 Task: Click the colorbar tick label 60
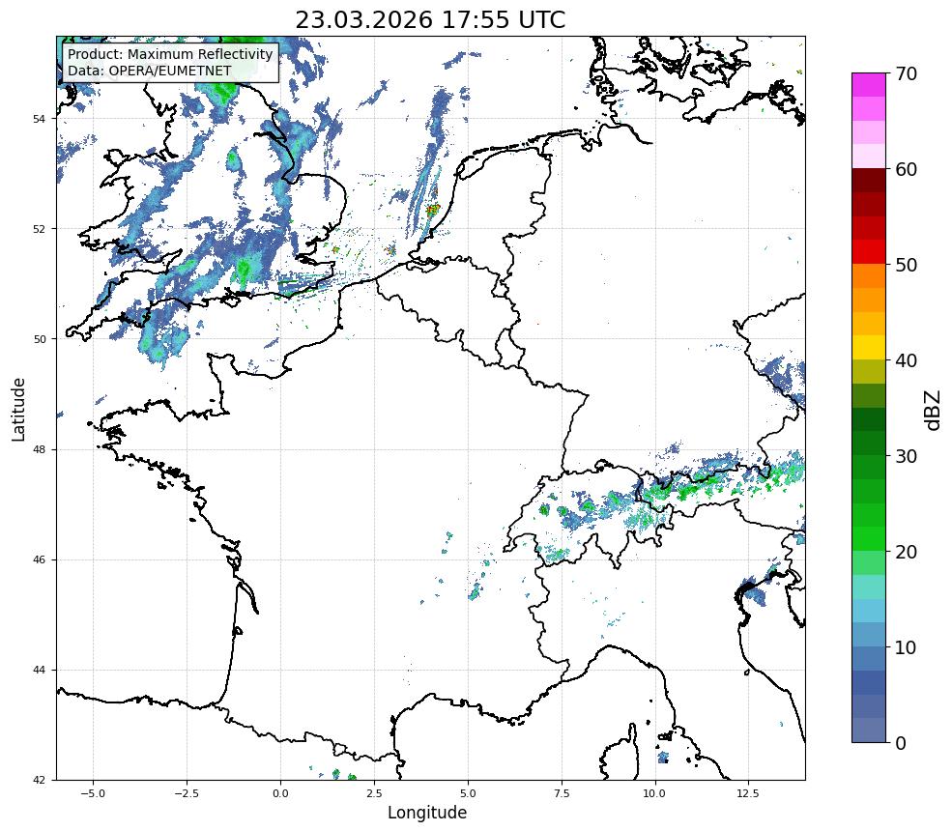point(906,169)
